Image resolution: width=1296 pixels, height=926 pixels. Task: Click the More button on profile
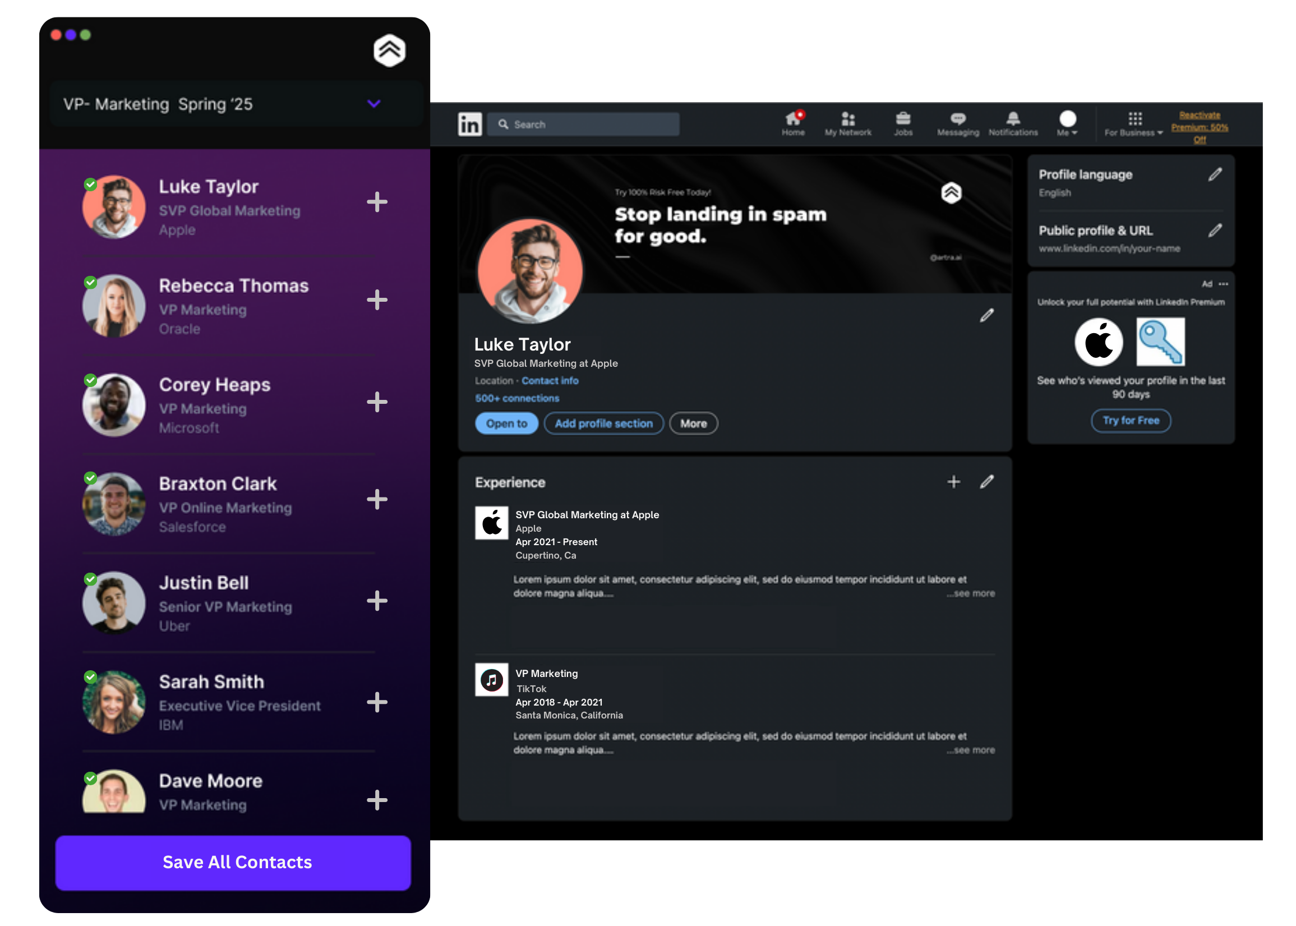point(693,423)
